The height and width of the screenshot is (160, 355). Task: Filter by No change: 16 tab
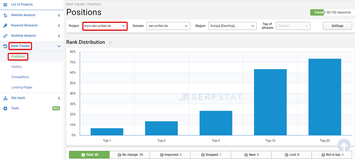[130, 155]
